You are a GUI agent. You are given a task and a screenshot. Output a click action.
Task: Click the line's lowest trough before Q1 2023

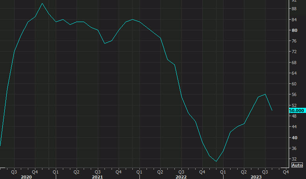tap(216, 161)
